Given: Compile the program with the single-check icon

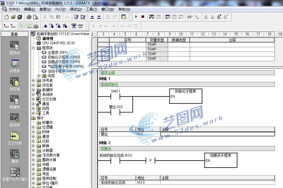Looking at the screenshot, I should [x=76, y=17].
